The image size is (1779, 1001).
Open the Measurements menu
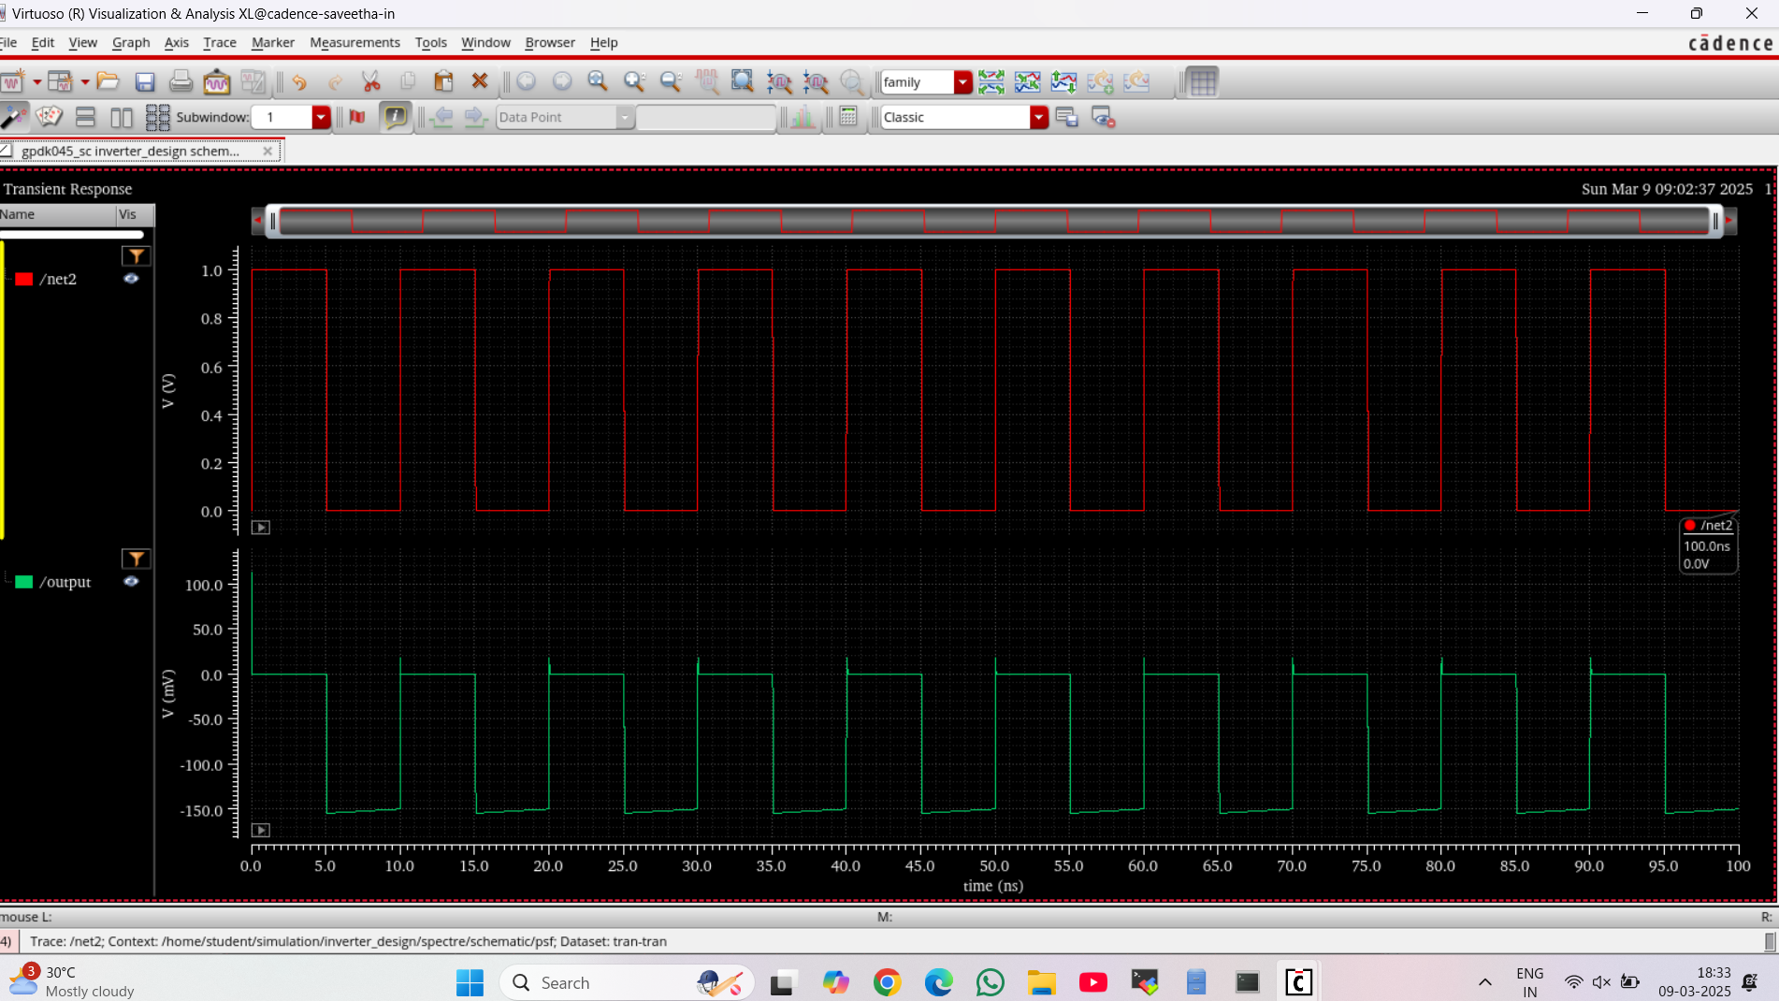click(x=354, y=42)
